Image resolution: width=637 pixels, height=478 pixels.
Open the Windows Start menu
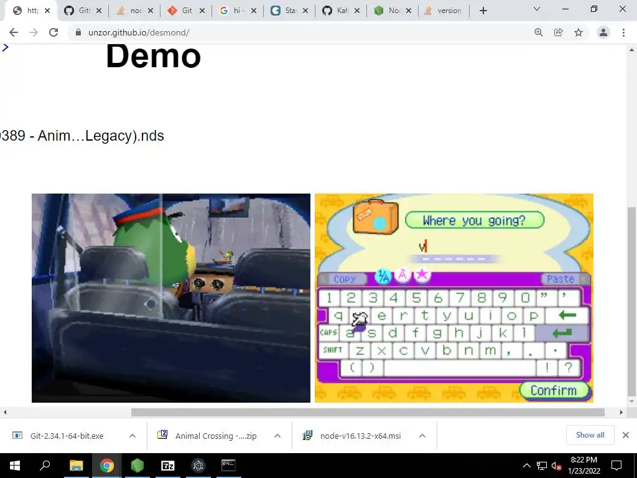click(15, 466)
